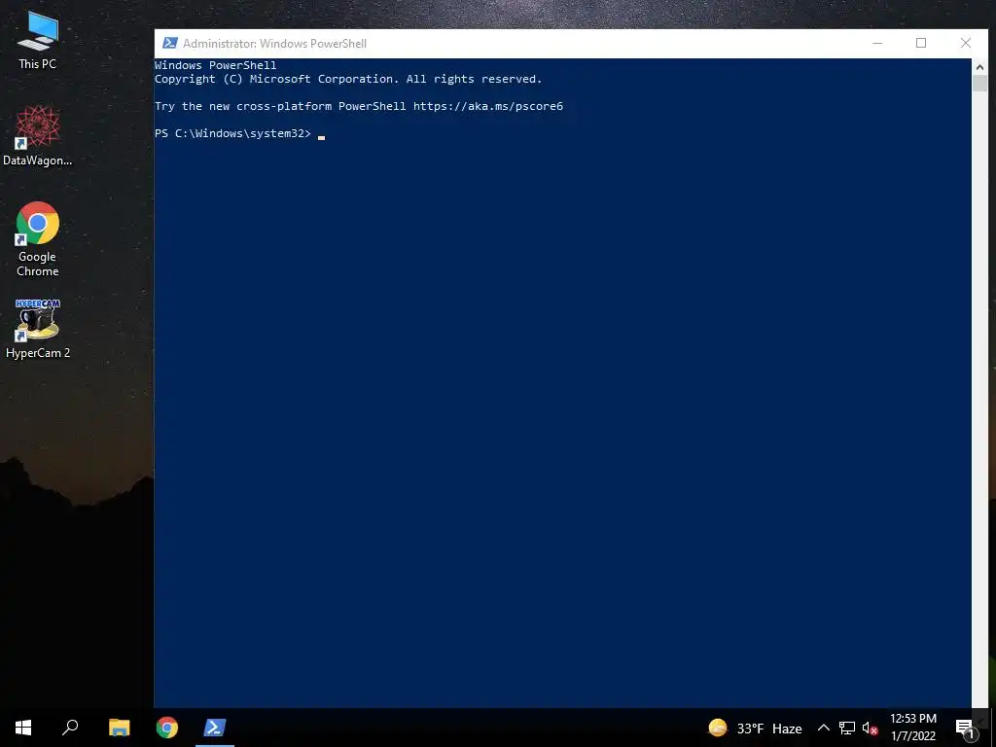Open the This PC desktop icon
Image resolution: width=996 pixels, height=747 pixels.
(38, 41)
